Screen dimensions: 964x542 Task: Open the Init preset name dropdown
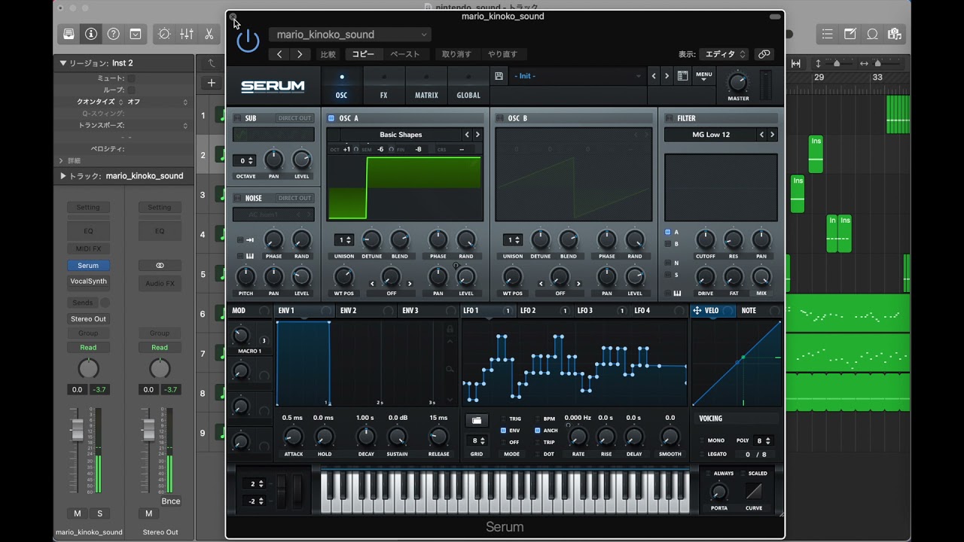tap(578, 76)
